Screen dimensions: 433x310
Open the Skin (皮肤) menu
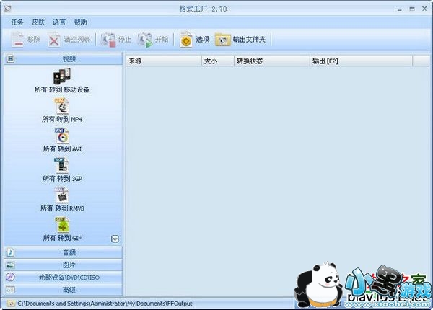coord(38,22)
